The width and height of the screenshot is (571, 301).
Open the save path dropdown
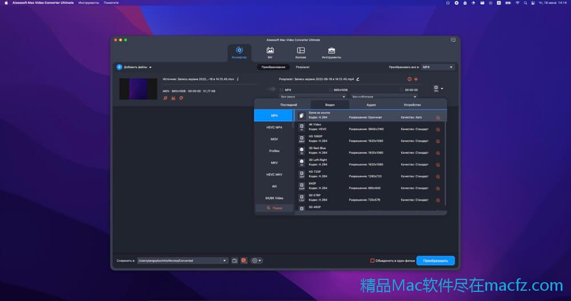point(224,261)
